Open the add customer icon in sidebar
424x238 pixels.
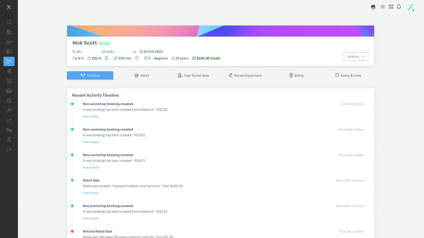click(9, 42)
